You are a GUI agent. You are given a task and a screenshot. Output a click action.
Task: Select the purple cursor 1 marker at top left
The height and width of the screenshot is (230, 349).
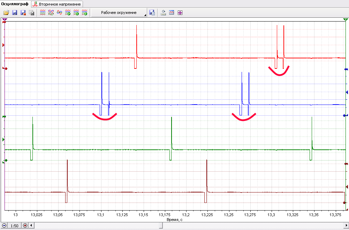(x=5, y=20)
